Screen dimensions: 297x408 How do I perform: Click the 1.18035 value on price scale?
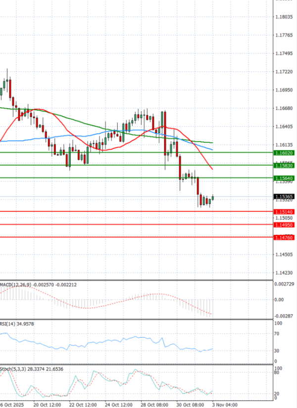pyautogui.click(x=284, y=17)
